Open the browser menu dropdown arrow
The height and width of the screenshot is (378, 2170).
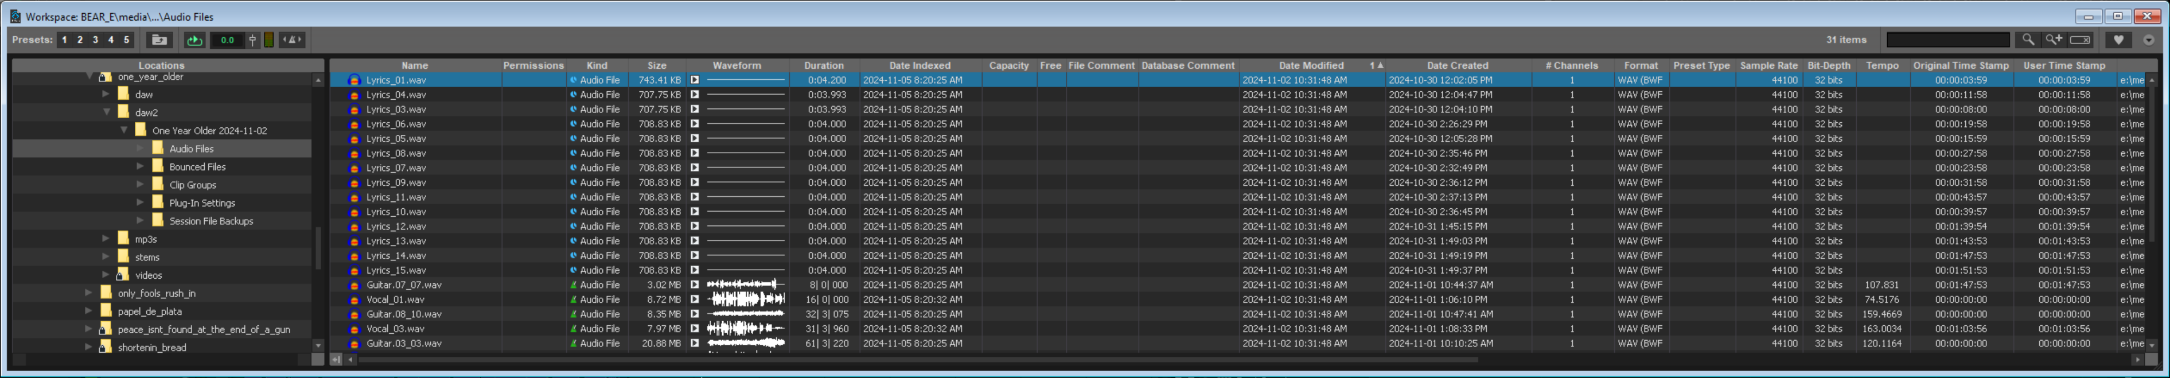tap(2148, 40)
